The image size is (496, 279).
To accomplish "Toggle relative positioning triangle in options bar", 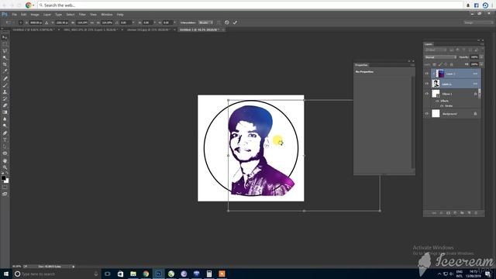I will pyautogui.click(x=46, y=22).
